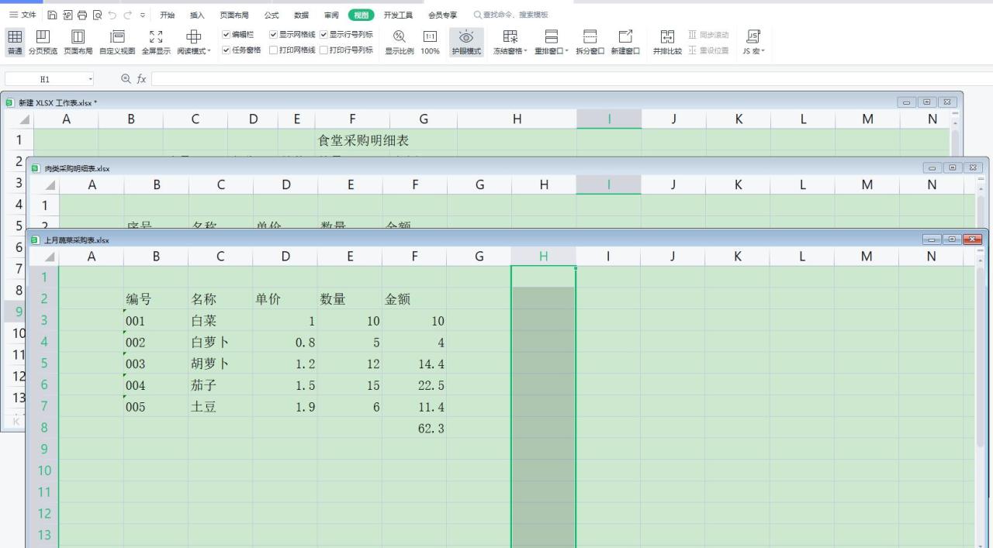The image size is (993, 548).
Task: Click cell 白萝卜 in 上月蔬菜采购表
Action: point(220,342)
